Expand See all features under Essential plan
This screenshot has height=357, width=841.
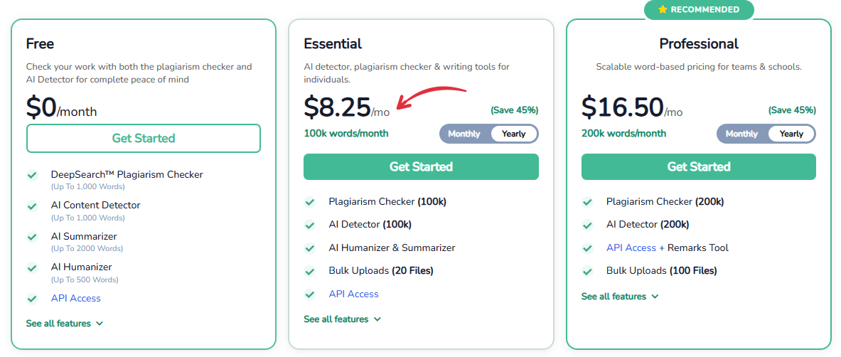click(342, 319)
